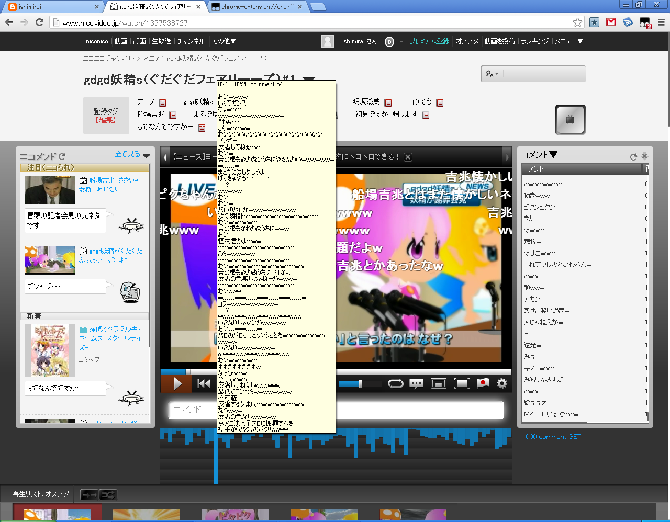Click 【編集】 to edit the registered tags
The image size is (670, 522).
(106, 120)
